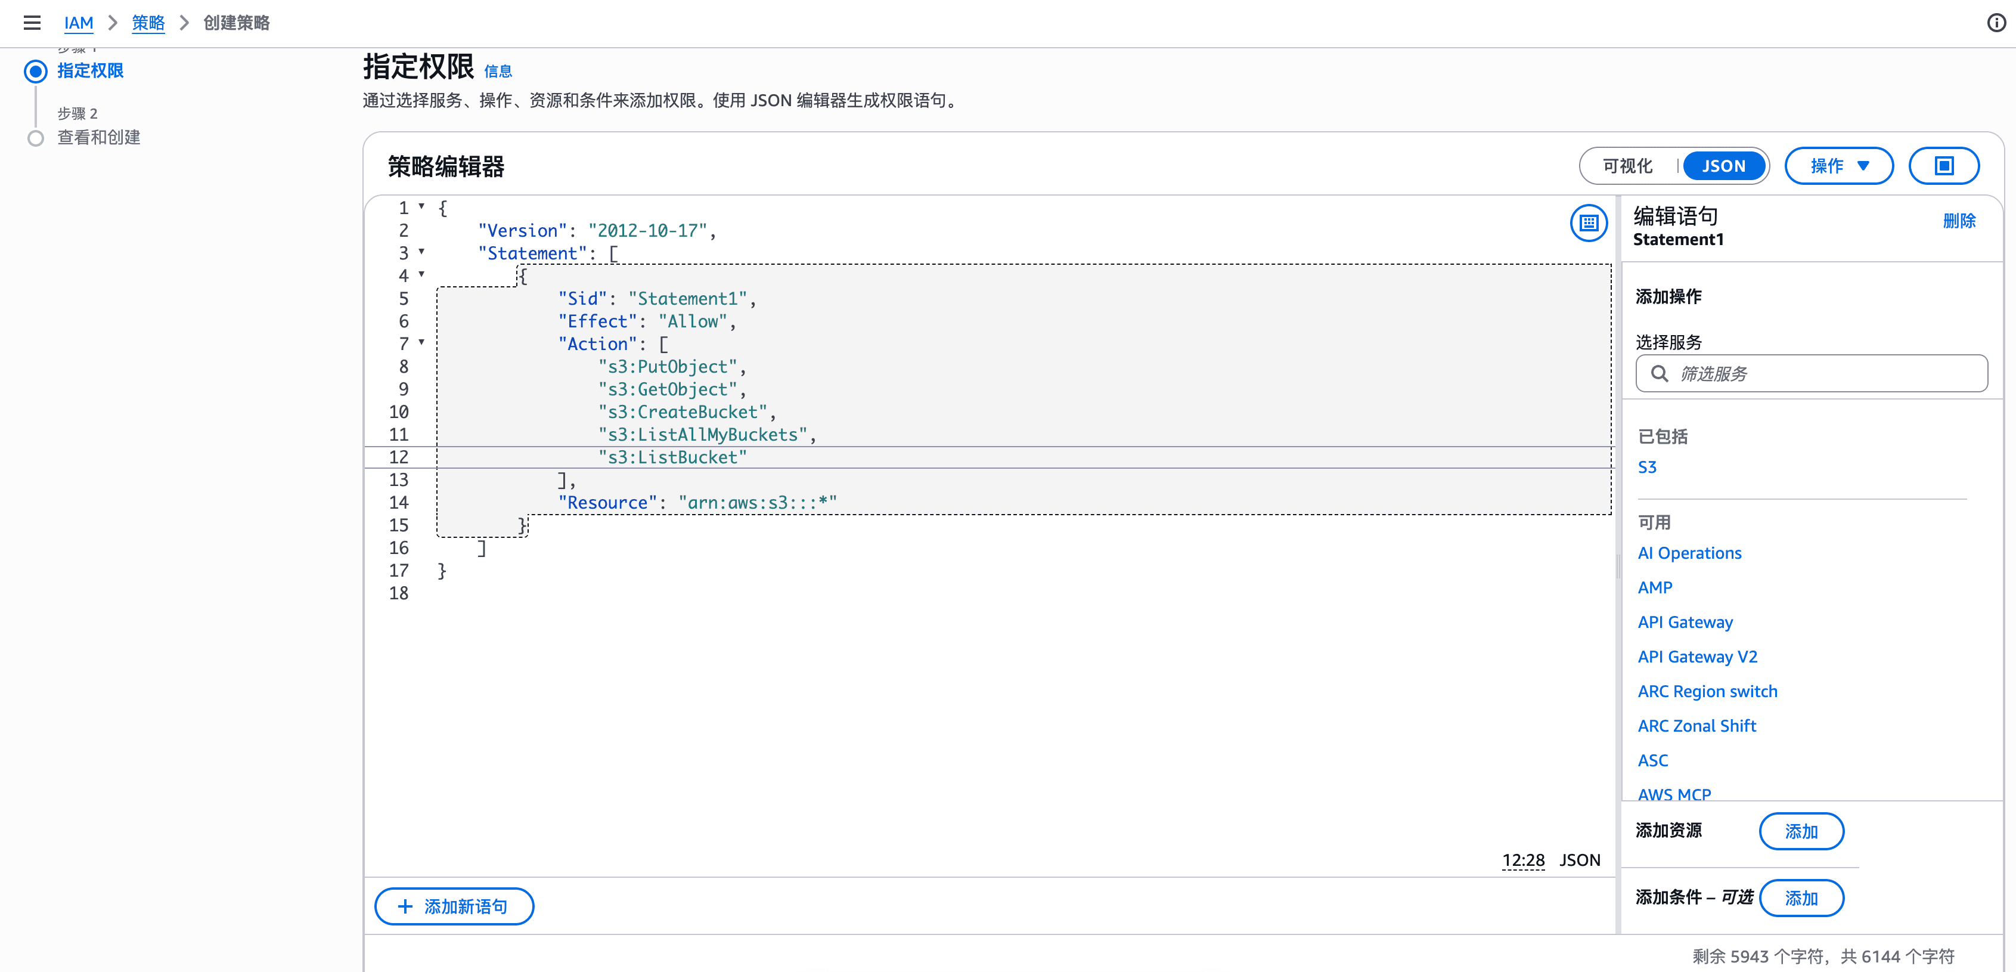This screenshot has width=2016, height=972.
Task: Click the editor keyboard shortcuts icon
Action: point(1588,223)
